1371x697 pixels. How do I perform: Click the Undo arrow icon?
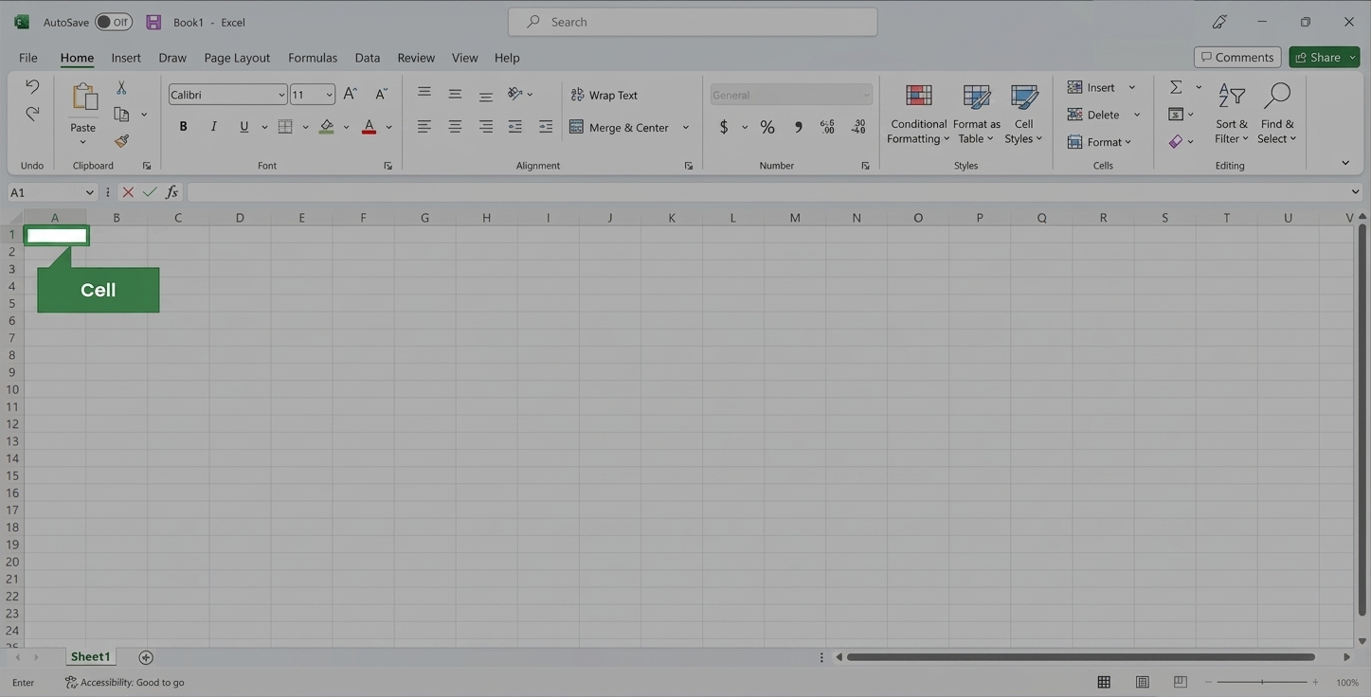pyautogui.click(x=32, y=87)
